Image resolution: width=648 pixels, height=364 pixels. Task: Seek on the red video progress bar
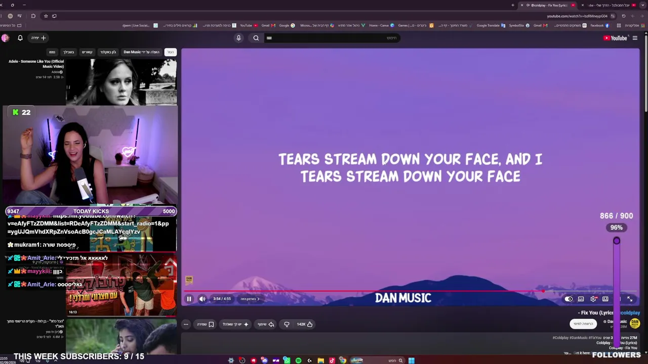pos(411,291)
